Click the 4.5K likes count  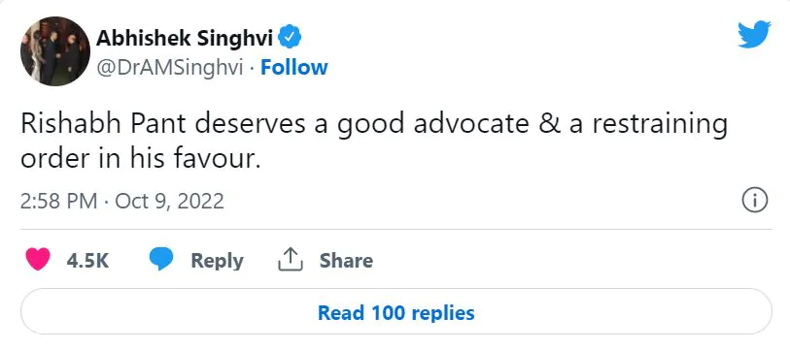point(87,261)
